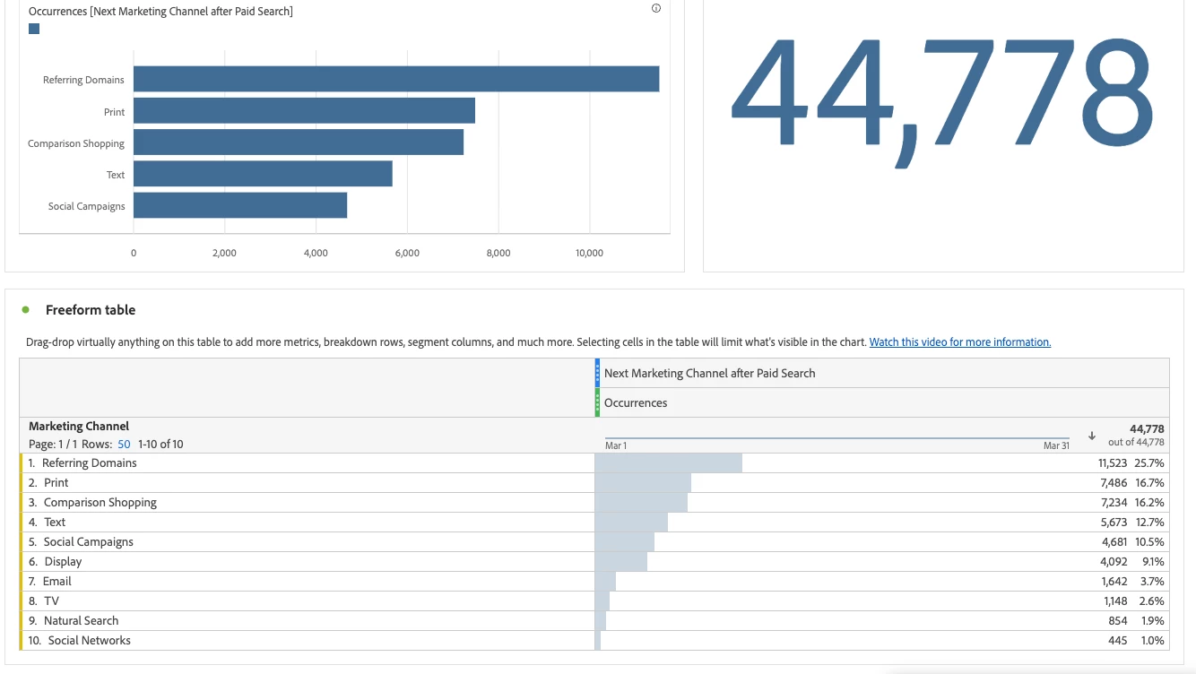1196x674 pixels.
Task: Select the Social Networks table row
Action: click(x=594, y=641)
